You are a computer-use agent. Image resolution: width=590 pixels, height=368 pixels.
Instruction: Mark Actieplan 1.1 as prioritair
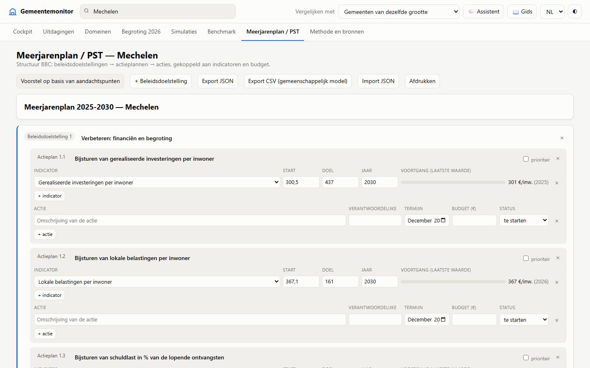(x=526, y=159)
